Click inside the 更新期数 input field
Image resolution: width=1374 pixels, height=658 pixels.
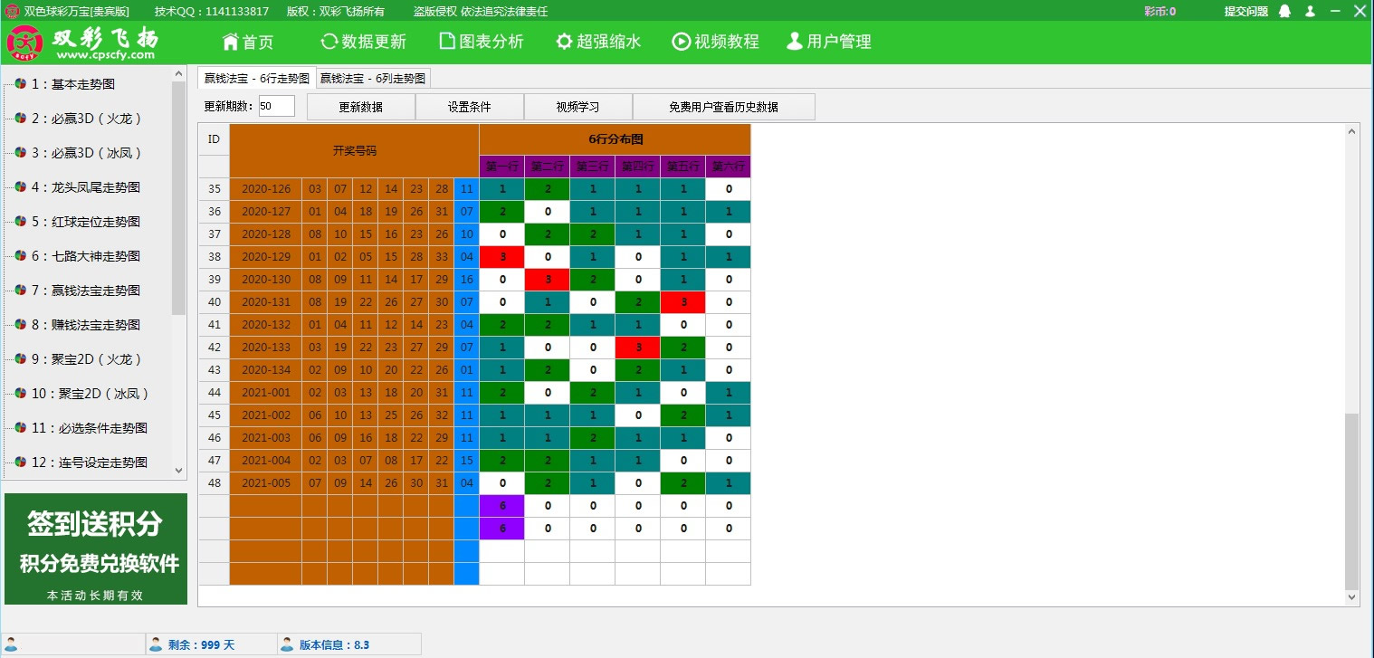276,106
